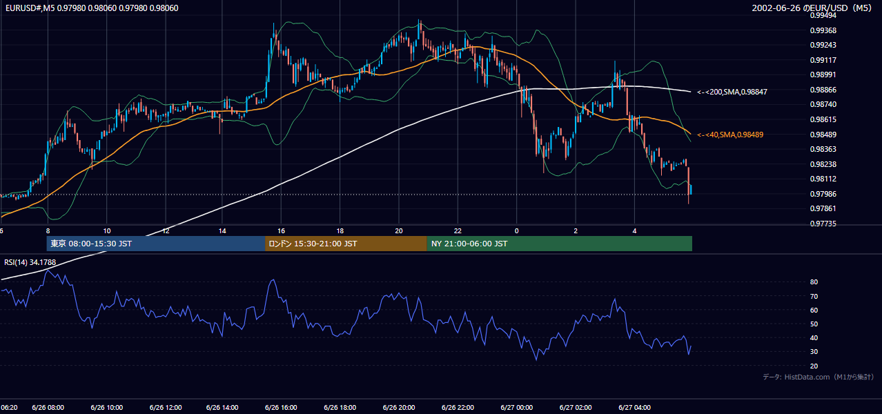Click the RSI scale value 80

814,282
